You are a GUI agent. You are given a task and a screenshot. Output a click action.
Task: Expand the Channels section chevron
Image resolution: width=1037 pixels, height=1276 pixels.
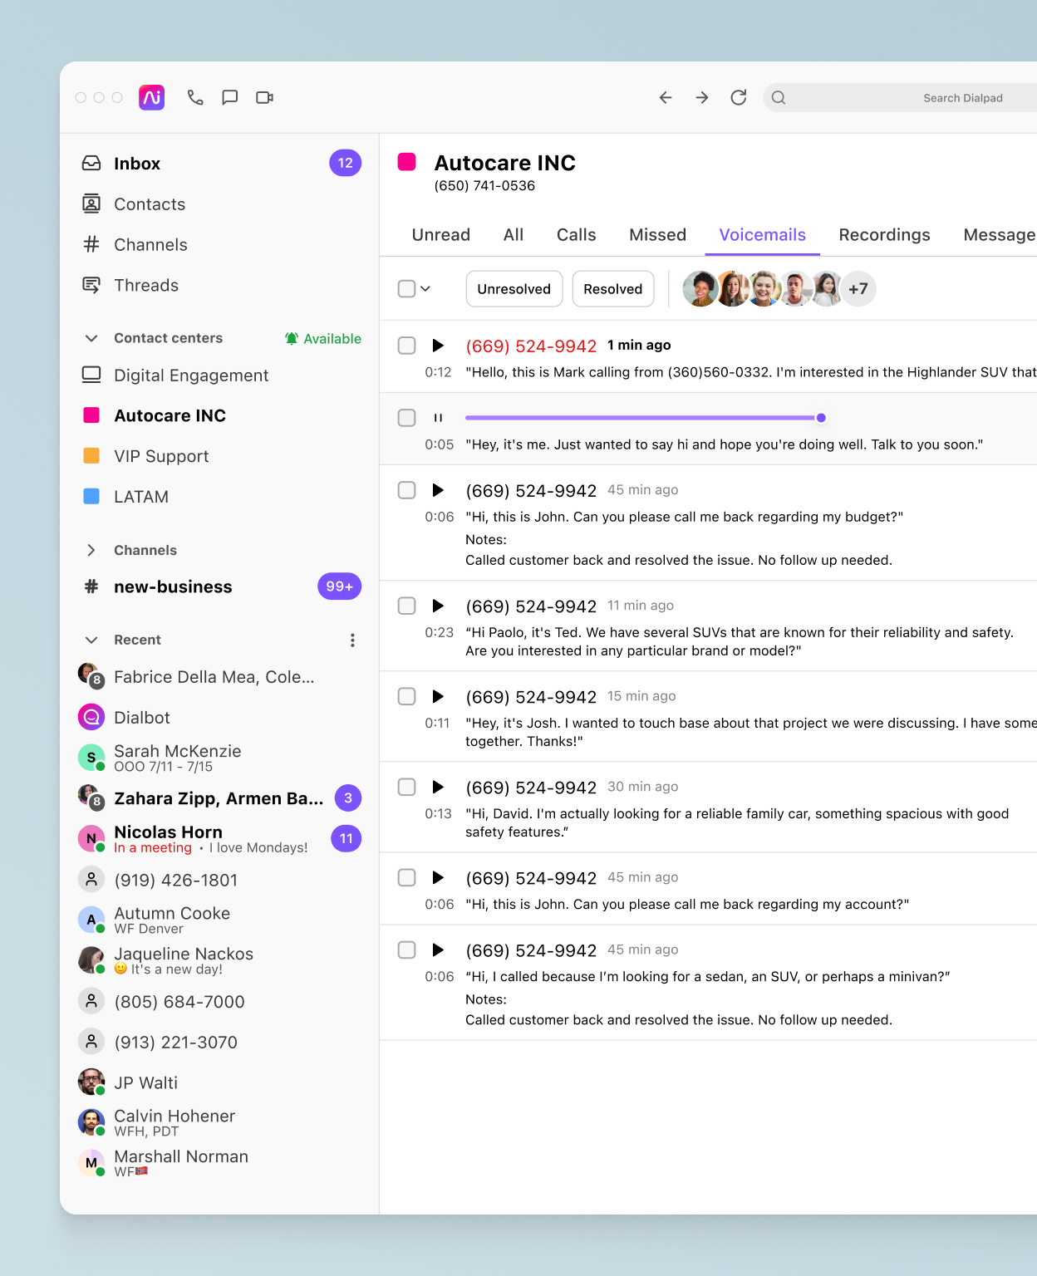[x=91, y=550]
